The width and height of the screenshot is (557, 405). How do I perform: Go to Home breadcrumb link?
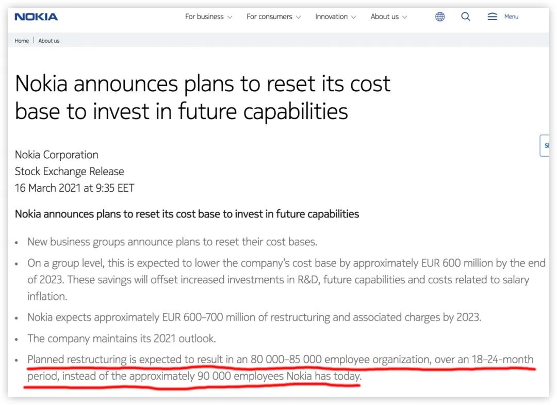tap(22, 41)
